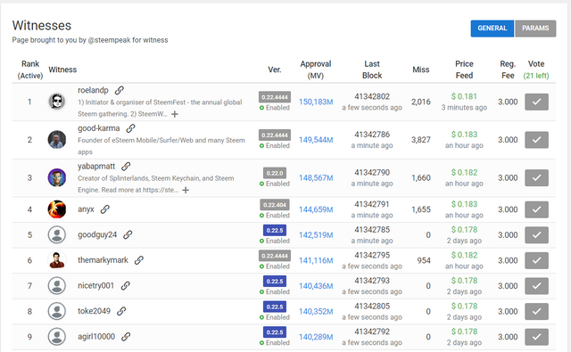571x352 pixels.
Task: Toggle the vote checkmark for roelandp
Action: point(536,102)
